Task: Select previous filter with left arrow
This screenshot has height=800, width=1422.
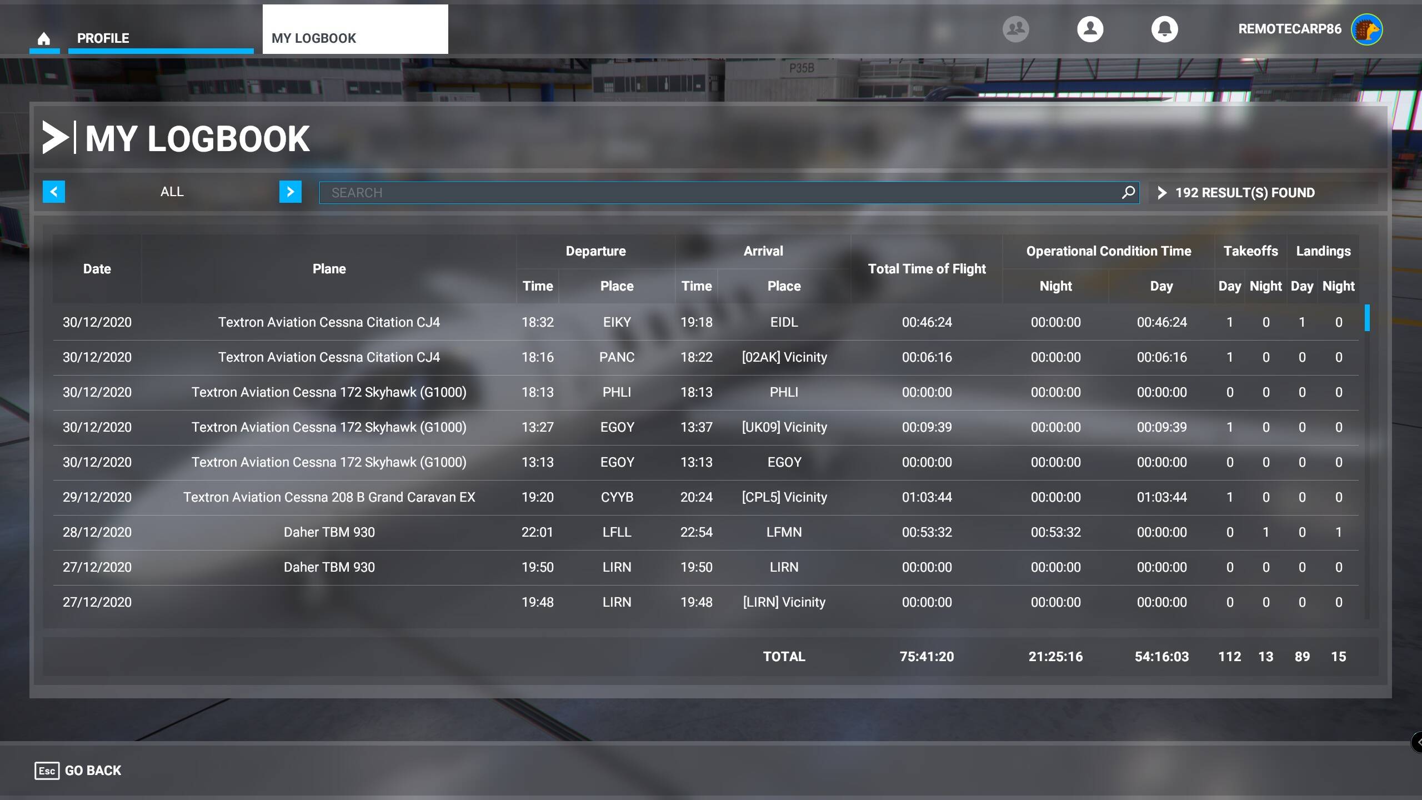Action: [54, 192]
